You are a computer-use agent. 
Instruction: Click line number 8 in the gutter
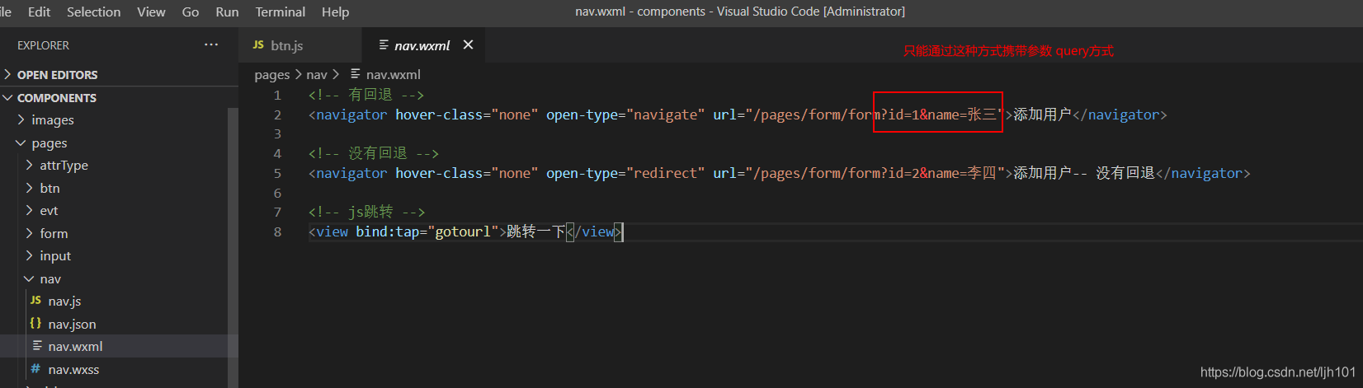pos(277,232)
